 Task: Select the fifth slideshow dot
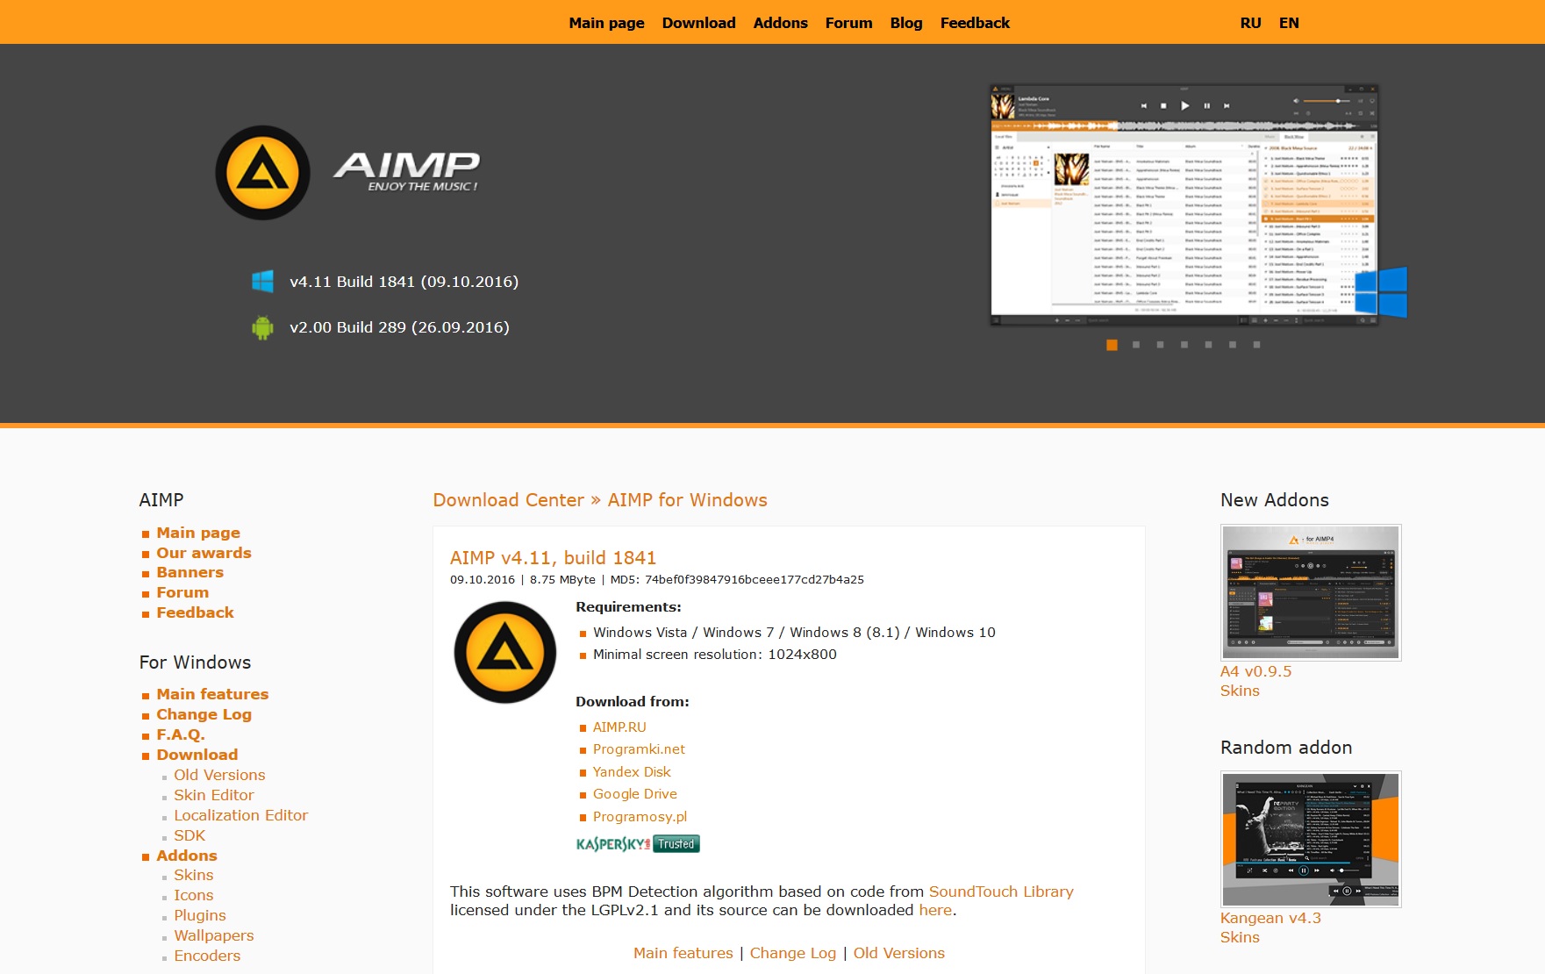1208,345
